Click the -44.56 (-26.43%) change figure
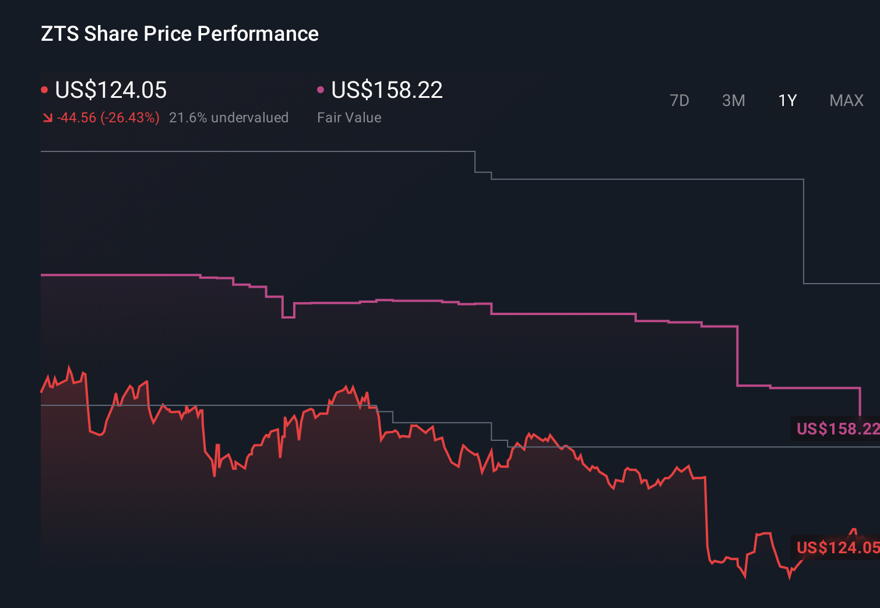This screenshot has height=608, width=880. tap(108, 117)
